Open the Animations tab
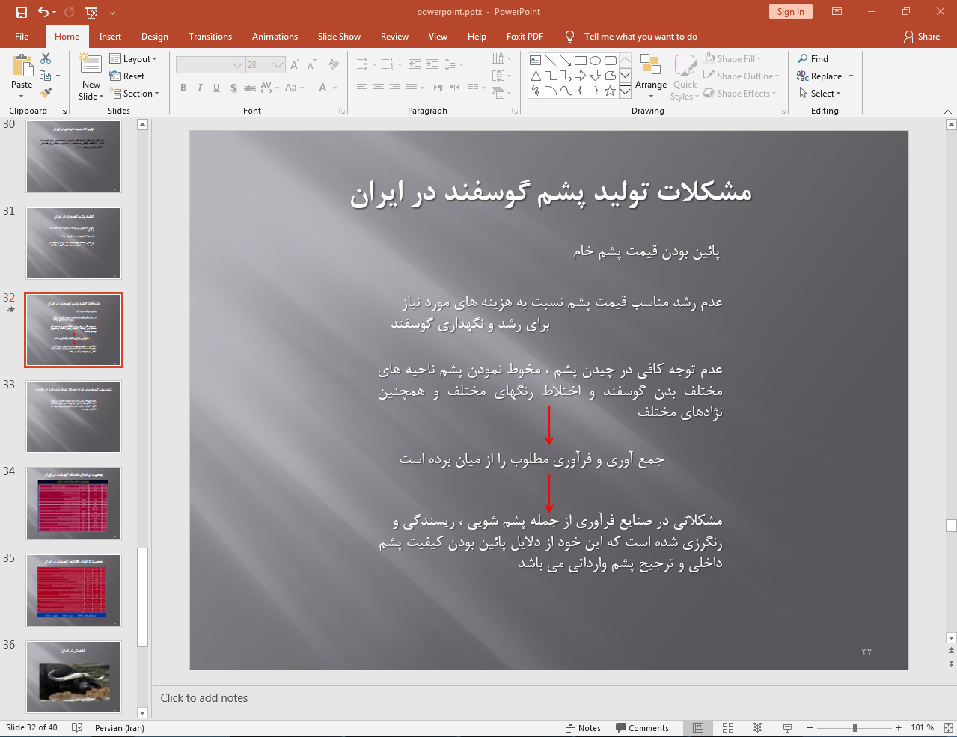 pyautogui.click(x=275, y=37)
